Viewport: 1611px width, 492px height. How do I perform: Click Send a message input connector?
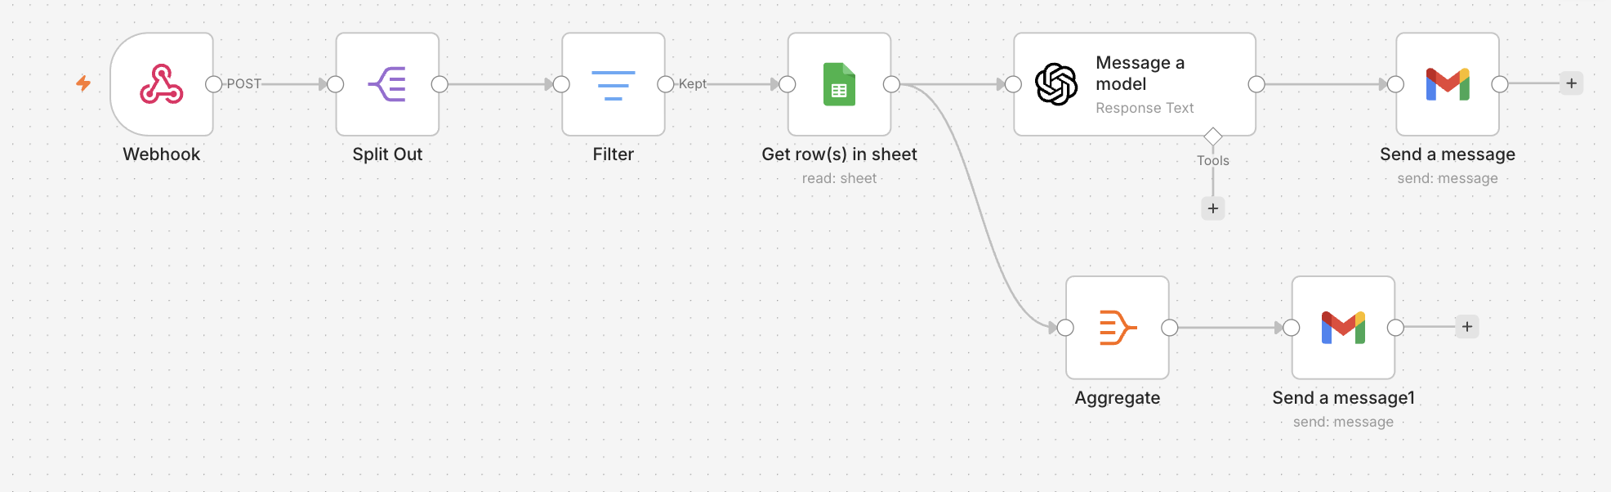[x=1395, y=84]
